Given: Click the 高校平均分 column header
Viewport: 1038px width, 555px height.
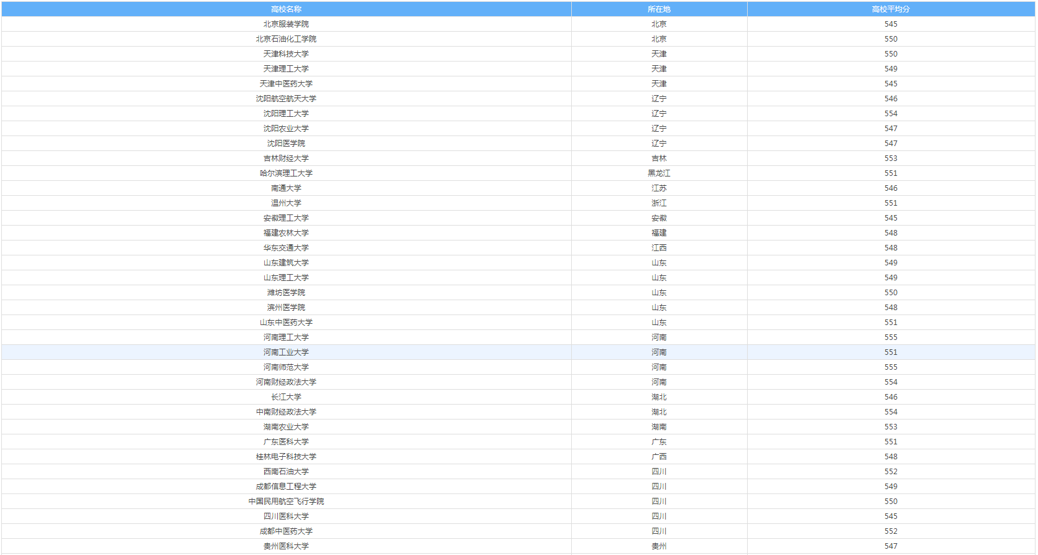Looking at the screenshot, I should point(891,9).
